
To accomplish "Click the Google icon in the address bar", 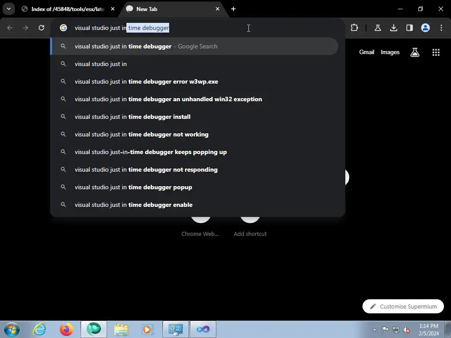I will (63, 28).
